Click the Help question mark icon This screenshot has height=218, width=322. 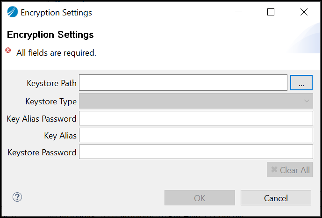click(x=17, y=197)
